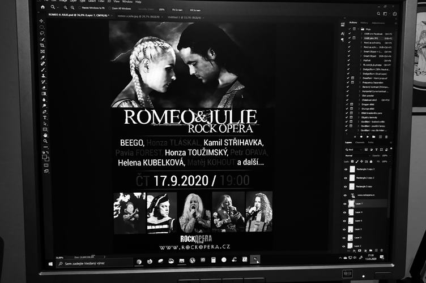Image resolution: width=426 pixels, height=283 pixels.
Task: Select the Eraser tool
Action: (44, 88)
